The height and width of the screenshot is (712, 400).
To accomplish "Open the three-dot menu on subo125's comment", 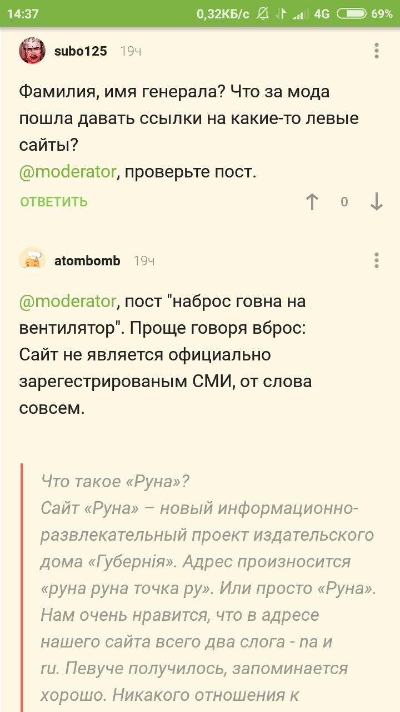I will (x=377, y=51).
